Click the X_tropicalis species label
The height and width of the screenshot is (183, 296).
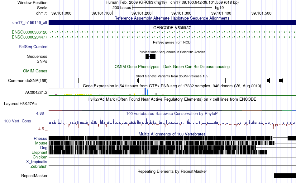tap(37, 162)
